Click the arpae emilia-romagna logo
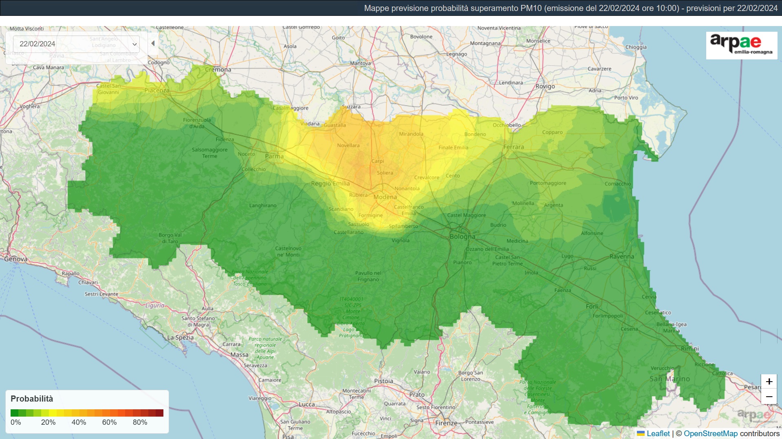Viewport: 782px width, 439px height. coord(741,45)
